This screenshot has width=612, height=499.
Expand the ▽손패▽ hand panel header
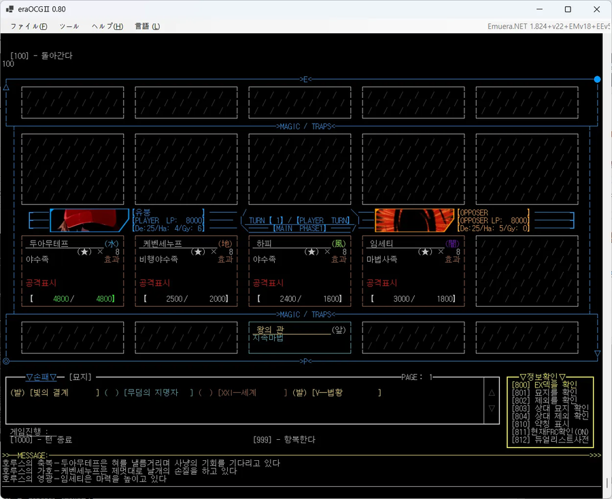coord(41,377)
